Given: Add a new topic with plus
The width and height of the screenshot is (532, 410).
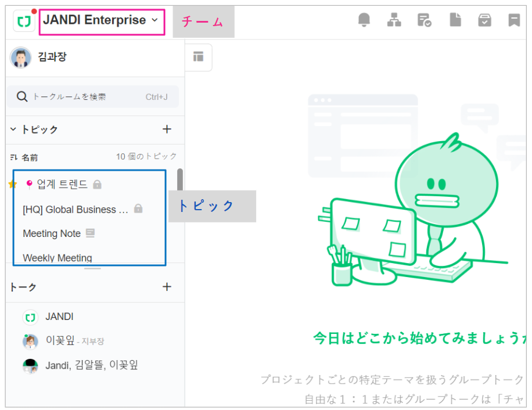Looking at the screenshot, I should tap(167, 129).
